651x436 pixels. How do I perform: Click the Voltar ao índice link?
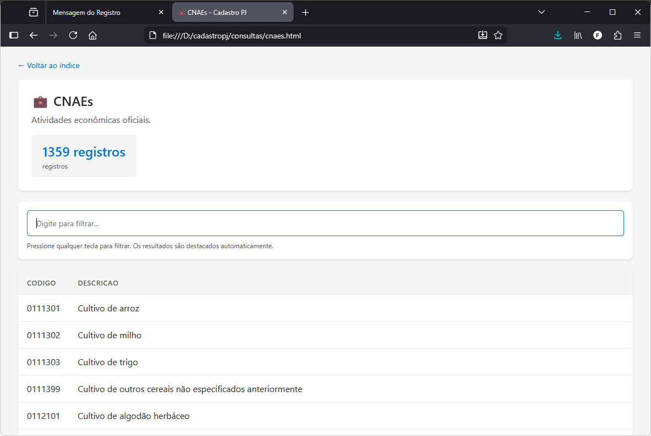click(x=49, y=65)
